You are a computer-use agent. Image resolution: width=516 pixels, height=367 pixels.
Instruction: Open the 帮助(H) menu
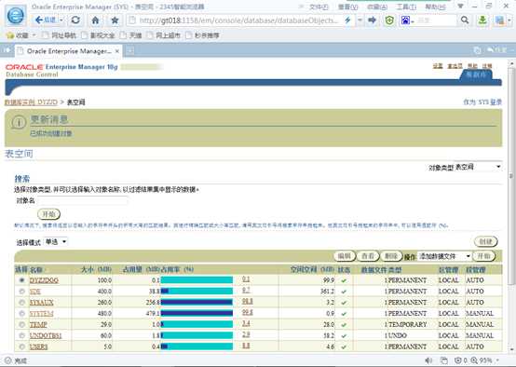(435, 7)
